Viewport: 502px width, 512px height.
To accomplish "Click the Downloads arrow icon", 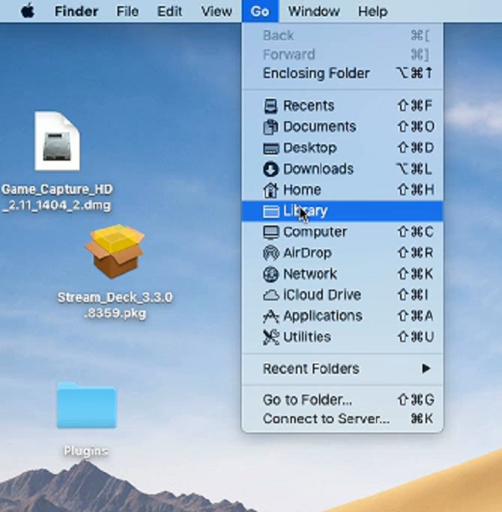I will pos(271,169).
